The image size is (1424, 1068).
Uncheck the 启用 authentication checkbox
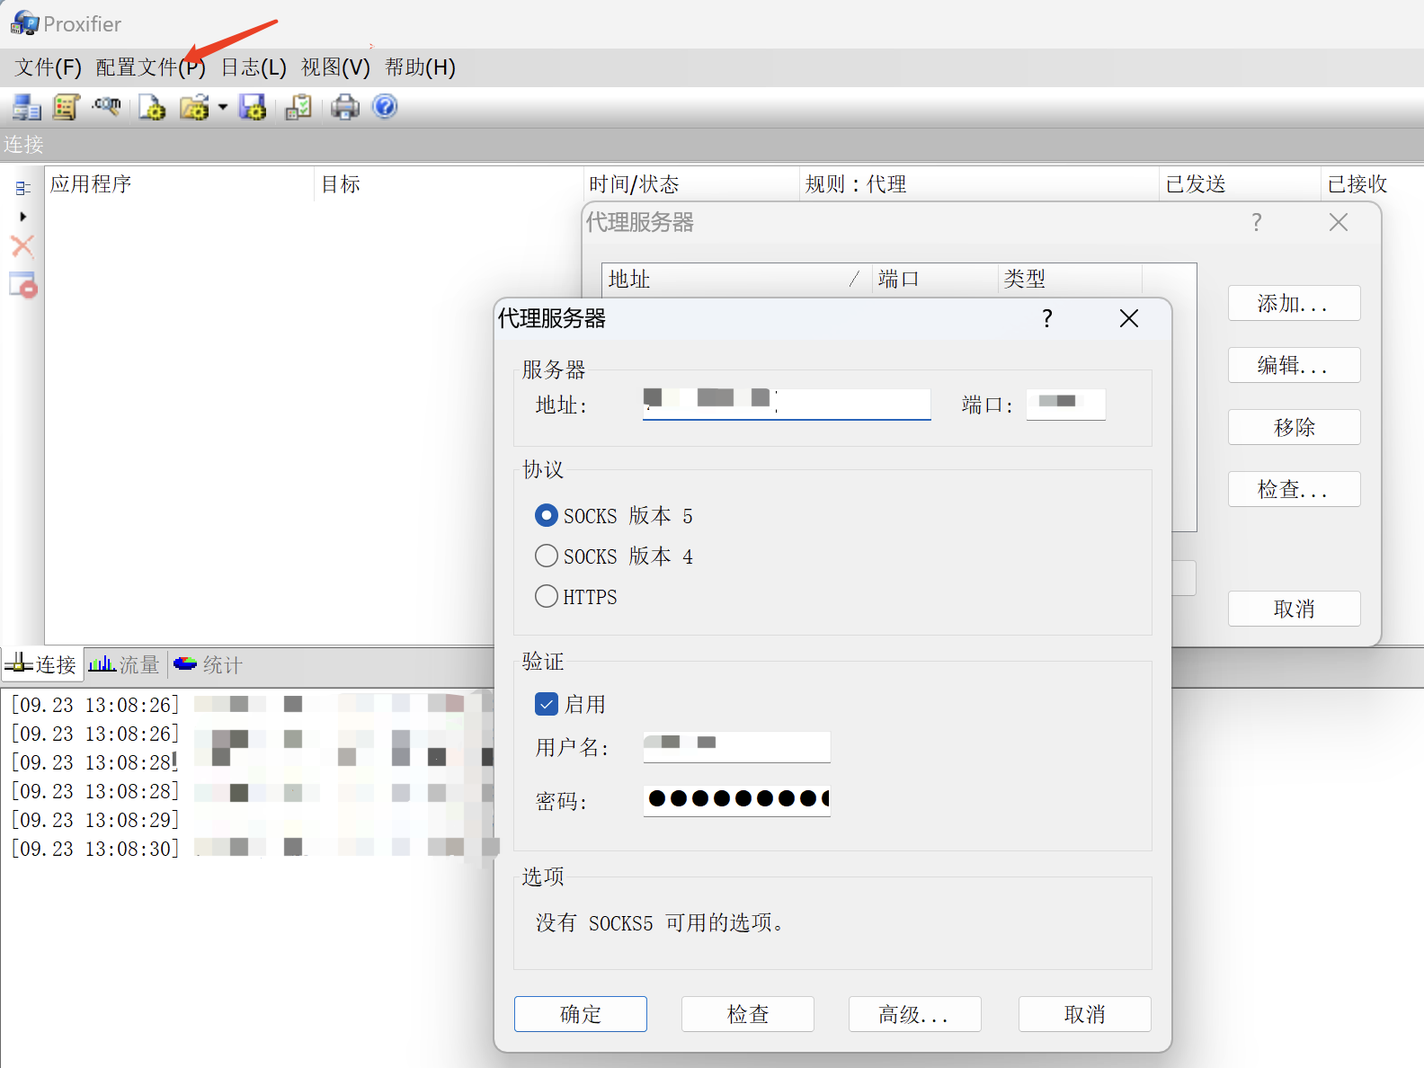pos(546,704)
